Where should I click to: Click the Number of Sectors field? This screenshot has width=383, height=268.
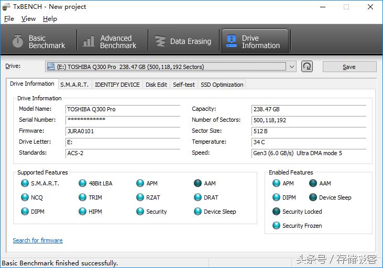(x=309, y=120)
